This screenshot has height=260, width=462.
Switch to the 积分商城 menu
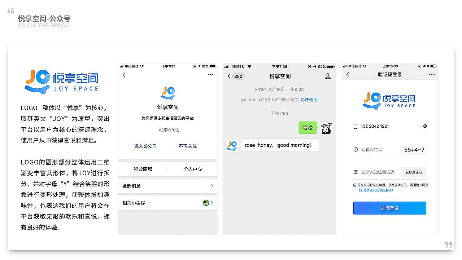[143, 169]
